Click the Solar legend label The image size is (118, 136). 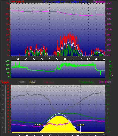(32, 82)
